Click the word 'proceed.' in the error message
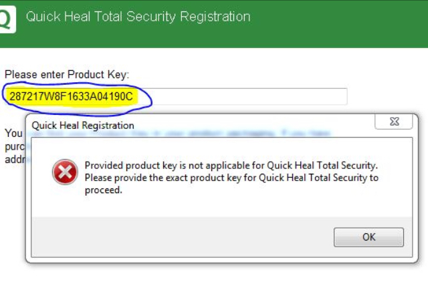 103,190
